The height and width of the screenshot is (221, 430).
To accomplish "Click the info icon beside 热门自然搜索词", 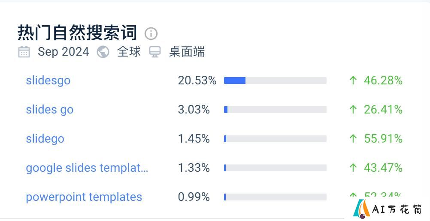I will pyautogui.click(x=151, y=34).
